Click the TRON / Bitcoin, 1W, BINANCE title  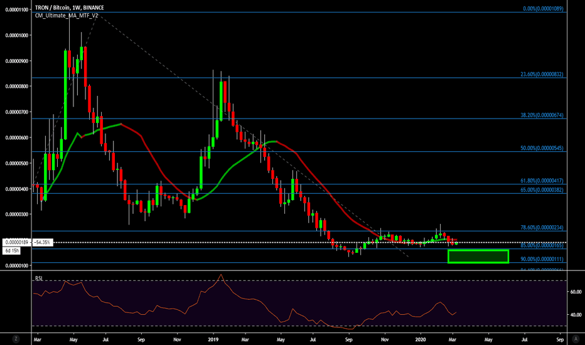70,8
